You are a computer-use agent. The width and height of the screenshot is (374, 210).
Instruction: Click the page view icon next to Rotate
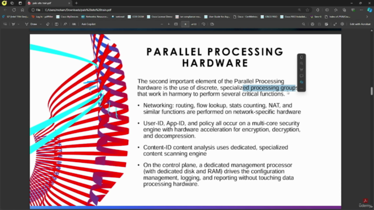(x=212, y=24)
